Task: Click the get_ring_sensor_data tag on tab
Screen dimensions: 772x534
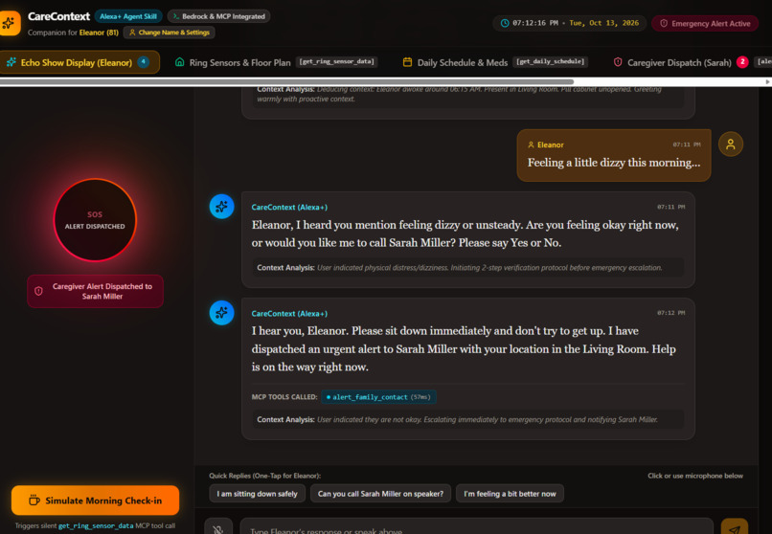Action: coord(337,61)
